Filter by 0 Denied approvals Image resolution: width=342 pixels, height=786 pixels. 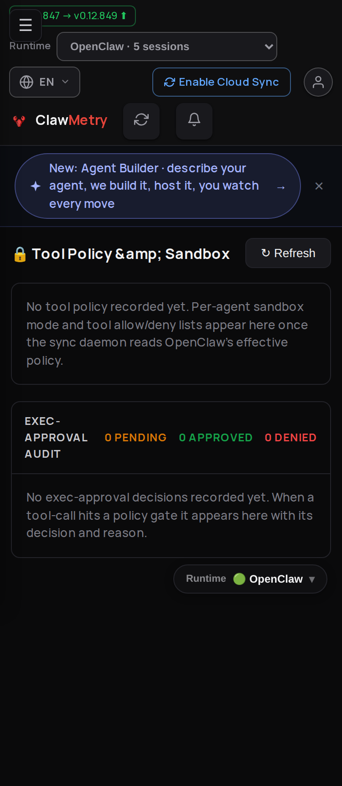tap(290, 438)
